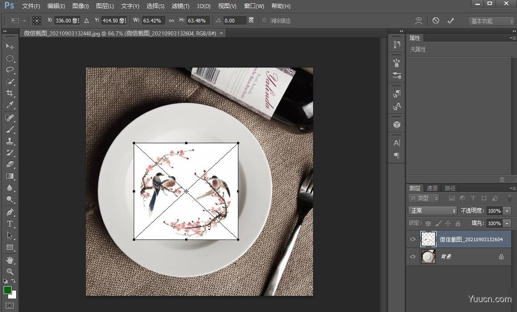The height and width of the screenshot is (312, 517).
Task: Select the Lasso tool
Action: coord(9,70)
